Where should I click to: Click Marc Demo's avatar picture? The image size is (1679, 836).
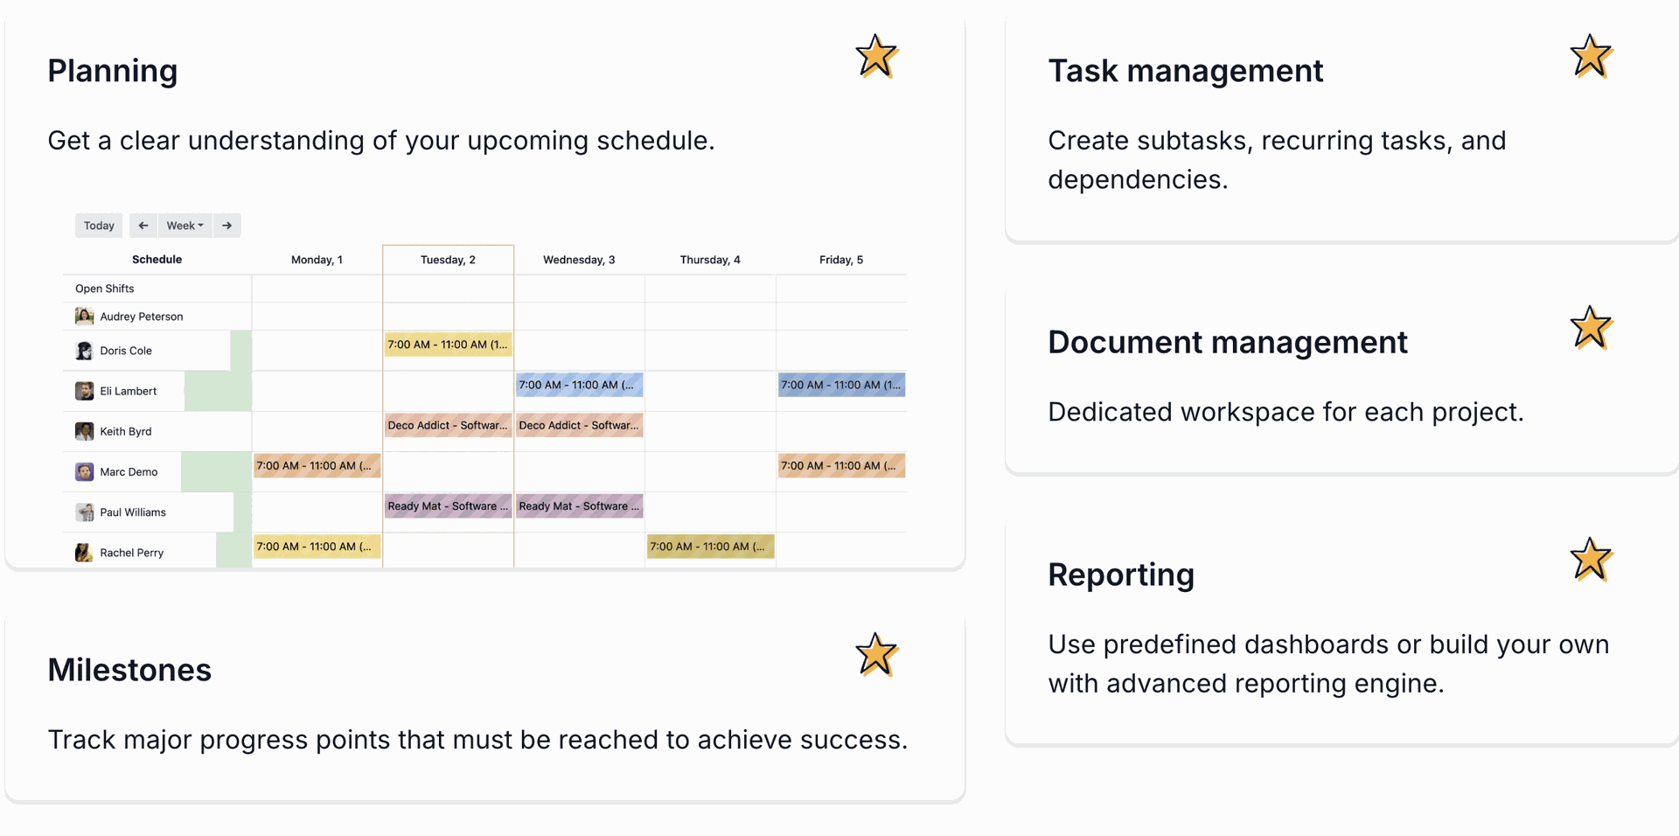[x=84, y=472]
